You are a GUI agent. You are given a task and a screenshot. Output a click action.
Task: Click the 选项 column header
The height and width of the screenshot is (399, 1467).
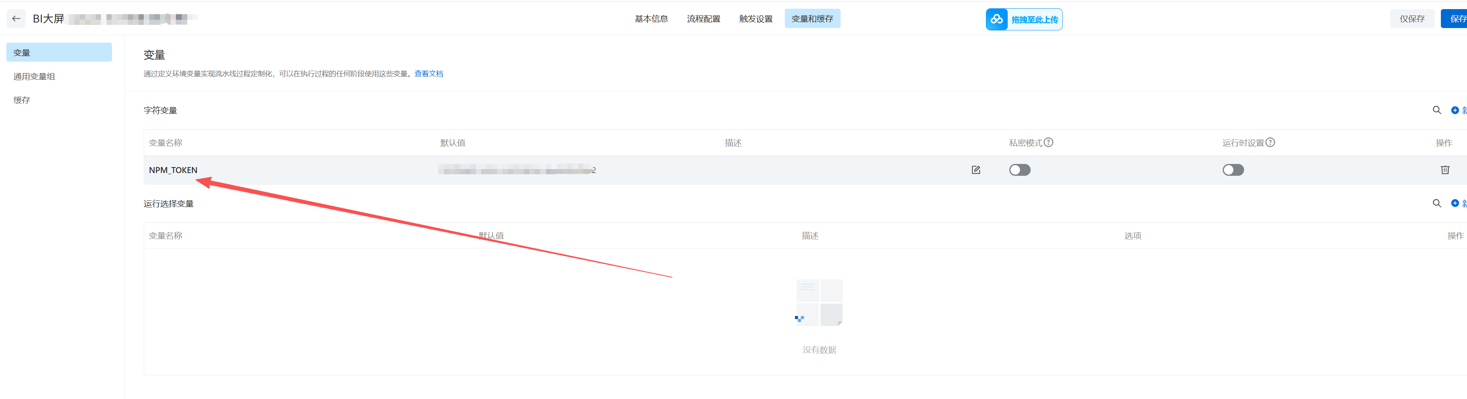[1133, 236]
